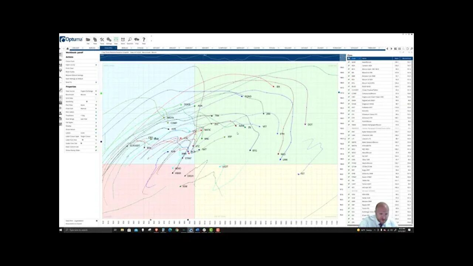
Task: Adjust the Sensitivity slider
Action: (86, 102)
